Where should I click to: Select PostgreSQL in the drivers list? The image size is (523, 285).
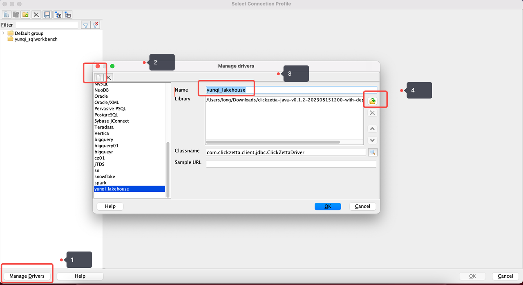[106, 115]
